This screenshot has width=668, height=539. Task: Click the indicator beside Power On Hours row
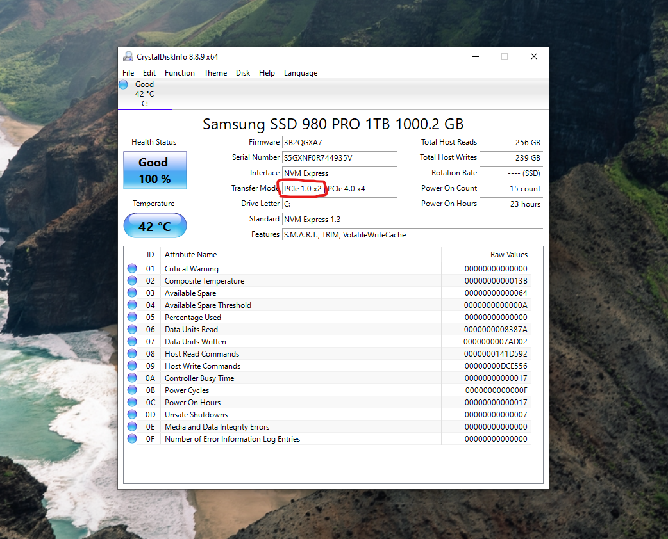click(132, 402)
